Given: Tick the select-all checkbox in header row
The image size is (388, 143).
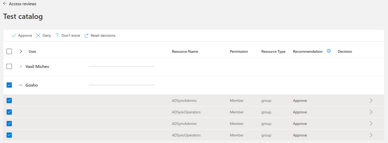Looking at the screenshot, I should click(x=9, y=52).
